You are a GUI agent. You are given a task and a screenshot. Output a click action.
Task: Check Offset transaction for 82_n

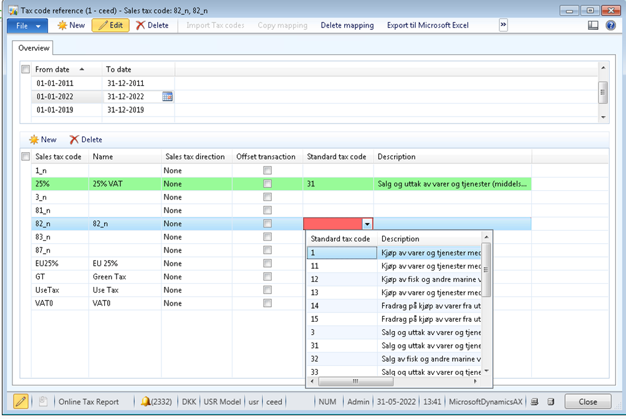click(x=267, y=224)
